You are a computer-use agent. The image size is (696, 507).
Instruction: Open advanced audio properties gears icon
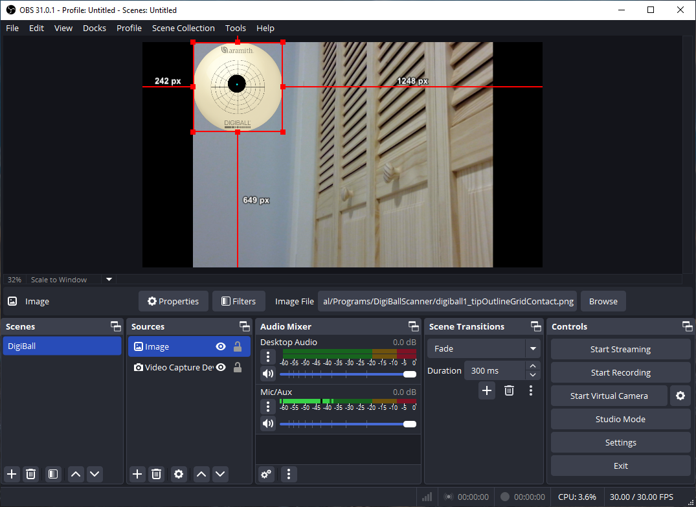(x=266, y=474)
